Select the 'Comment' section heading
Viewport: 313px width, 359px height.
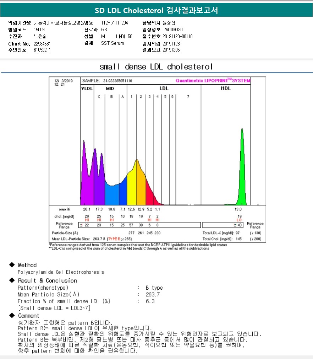point(29,316)
